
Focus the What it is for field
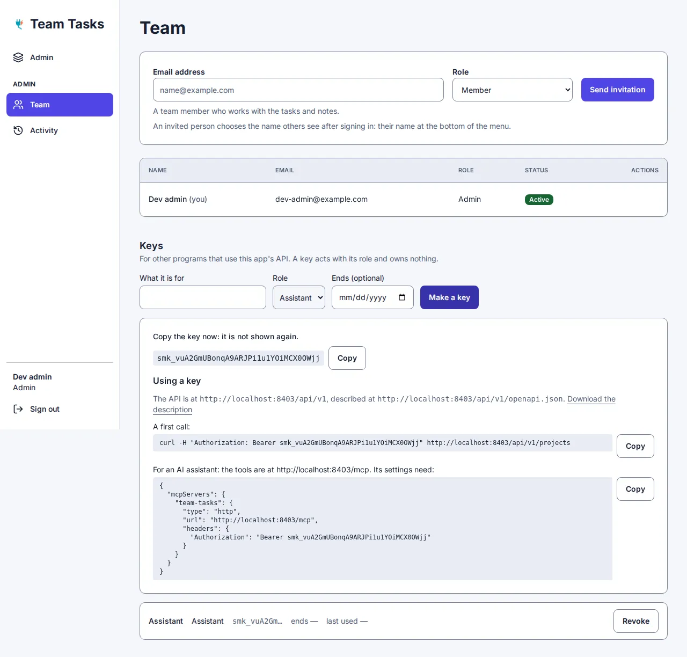click(x=203, y=297)
